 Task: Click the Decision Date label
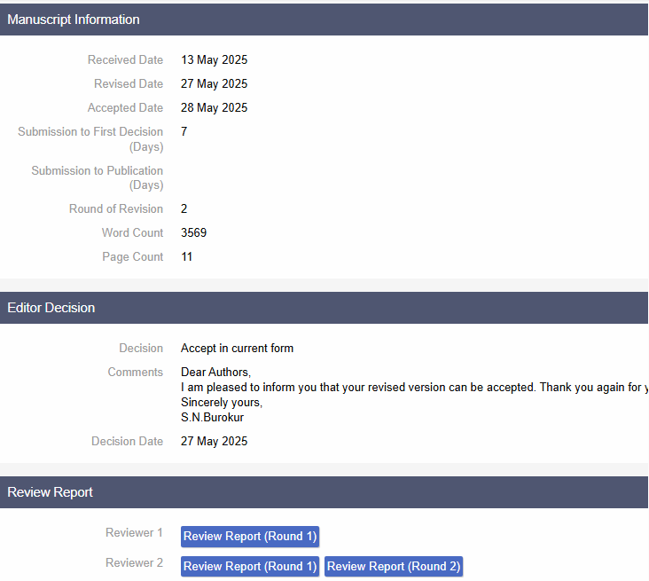(127, 442)
